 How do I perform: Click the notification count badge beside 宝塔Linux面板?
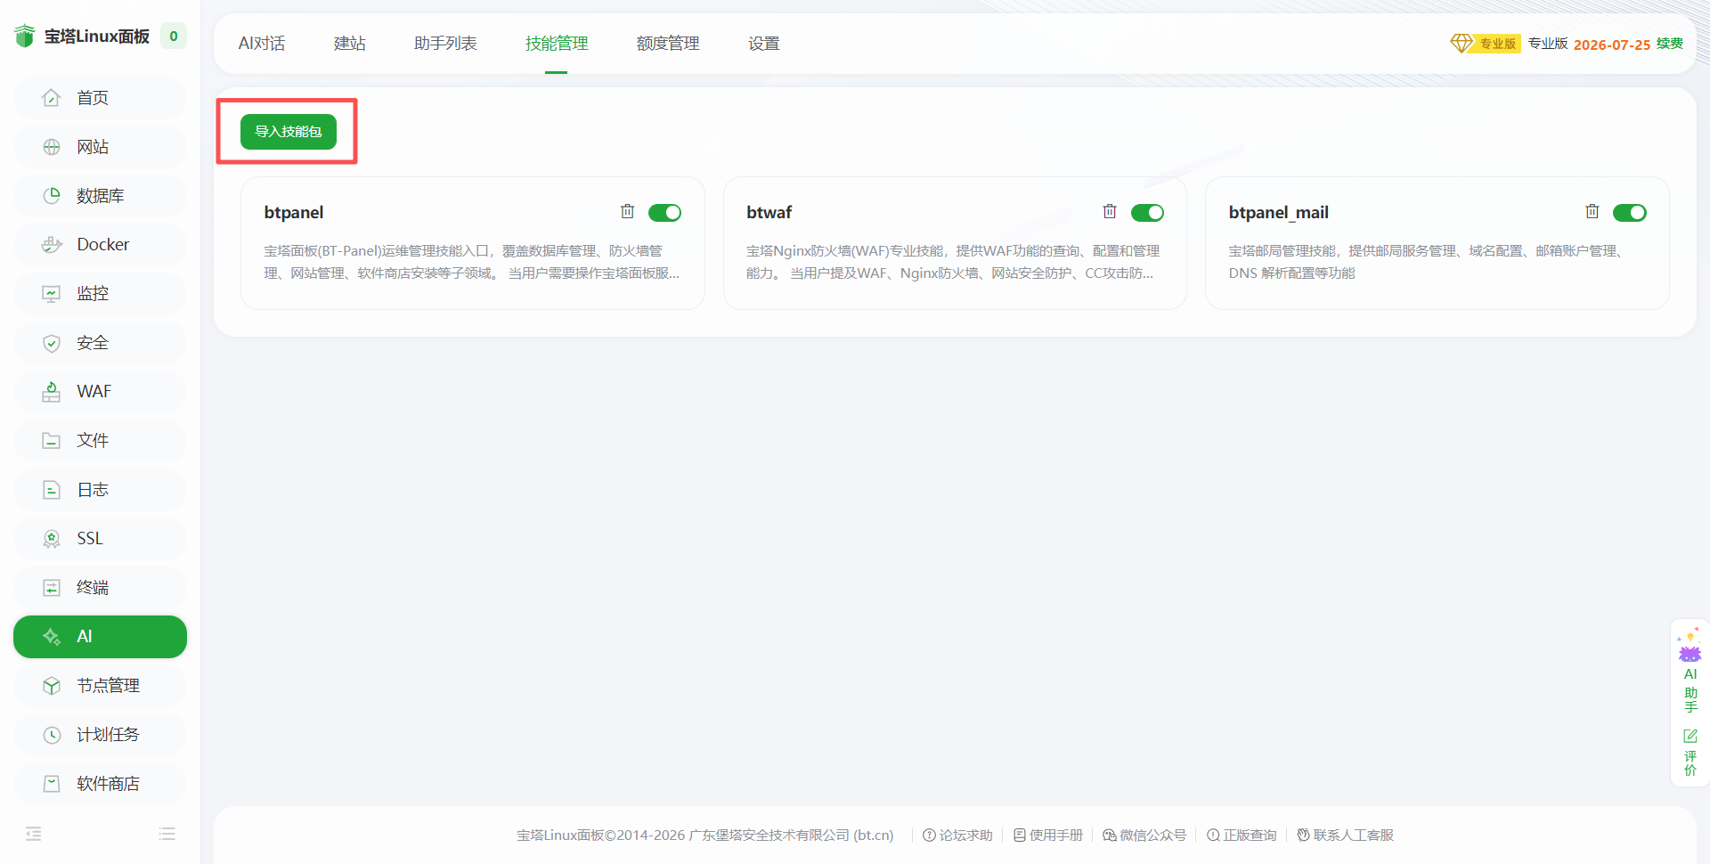174,37
